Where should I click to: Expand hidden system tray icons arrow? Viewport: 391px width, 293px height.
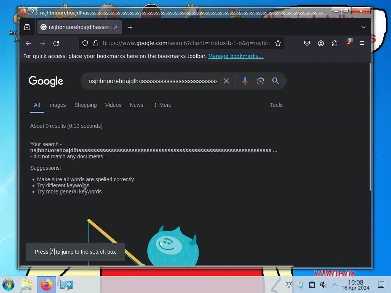tap(334, 285)
